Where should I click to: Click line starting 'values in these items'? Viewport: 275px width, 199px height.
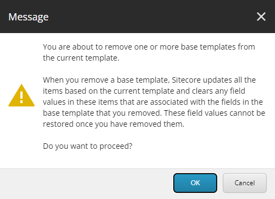[x=153, y=102]
